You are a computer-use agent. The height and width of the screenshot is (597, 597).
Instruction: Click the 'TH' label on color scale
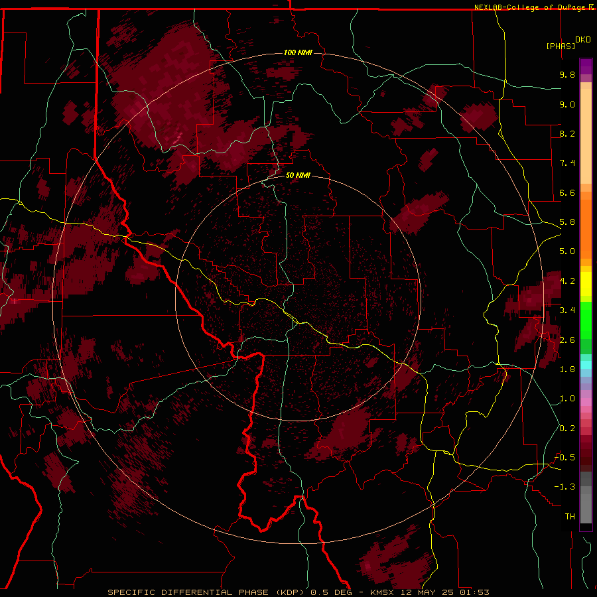pyautogui.click(x=570, y=517)
